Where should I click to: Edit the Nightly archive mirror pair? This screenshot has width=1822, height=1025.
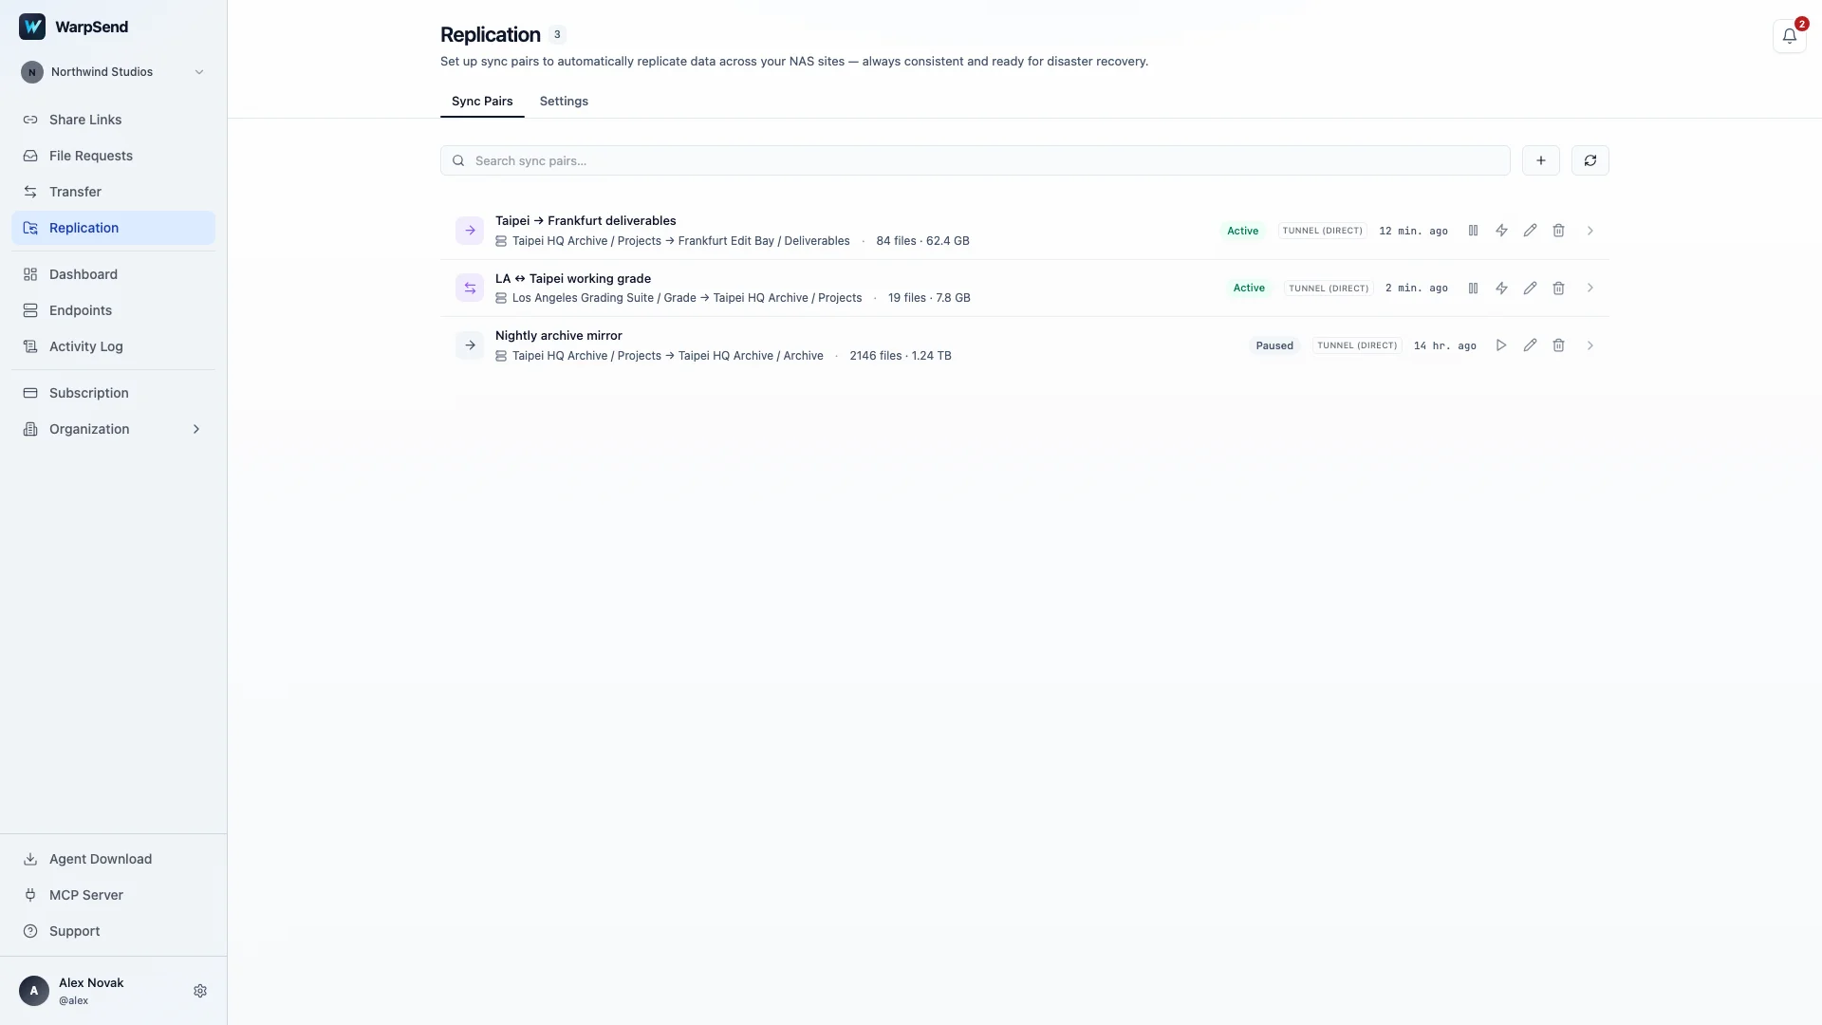1530,345
